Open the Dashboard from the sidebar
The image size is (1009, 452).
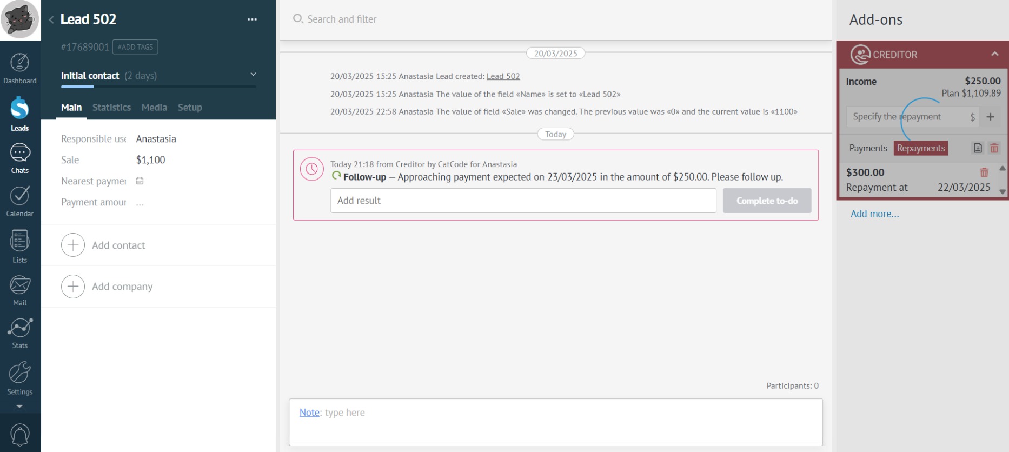[20, 69]
